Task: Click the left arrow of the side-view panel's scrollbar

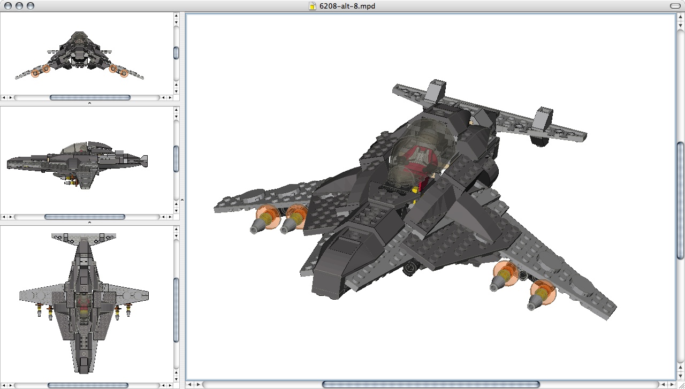Action: click(x=3, y=217)
